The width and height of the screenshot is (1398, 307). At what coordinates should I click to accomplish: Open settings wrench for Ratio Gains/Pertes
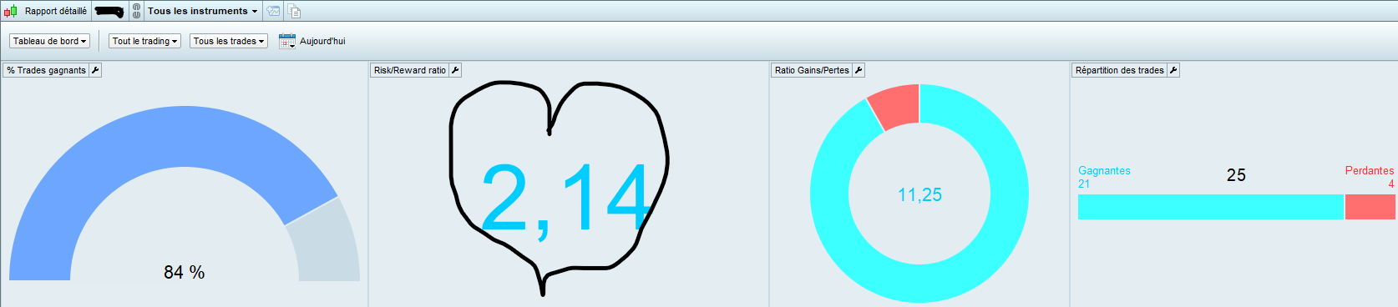(859, 70)
